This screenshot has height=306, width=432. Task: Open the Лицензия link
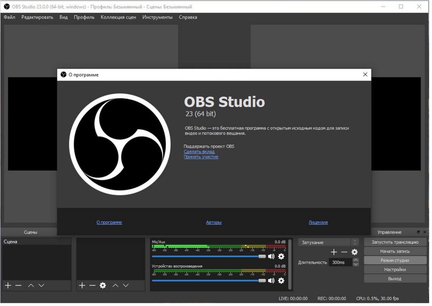[x=318, y=222]
